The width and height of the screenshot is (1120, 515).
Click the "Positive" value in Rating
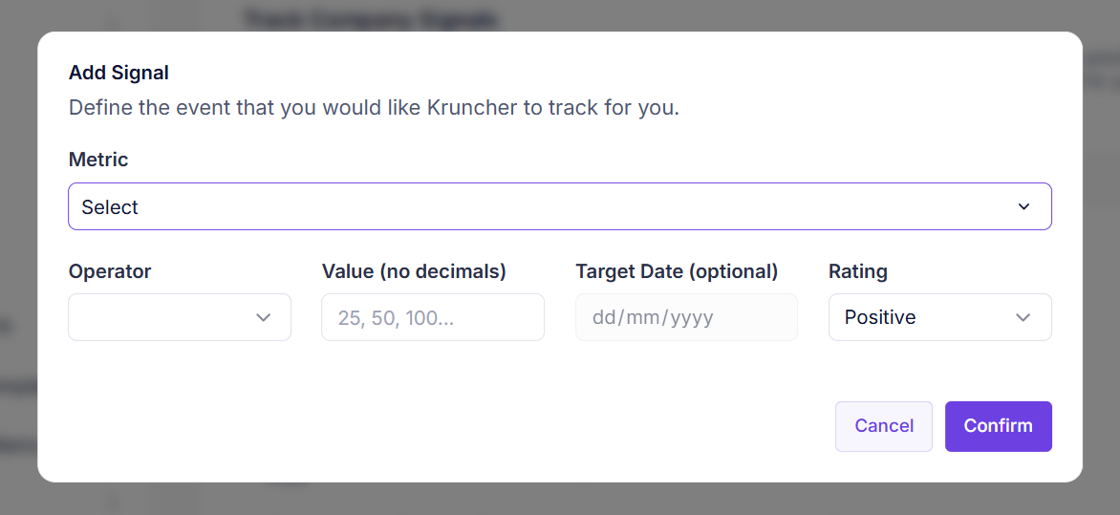[x=880, y=317]
